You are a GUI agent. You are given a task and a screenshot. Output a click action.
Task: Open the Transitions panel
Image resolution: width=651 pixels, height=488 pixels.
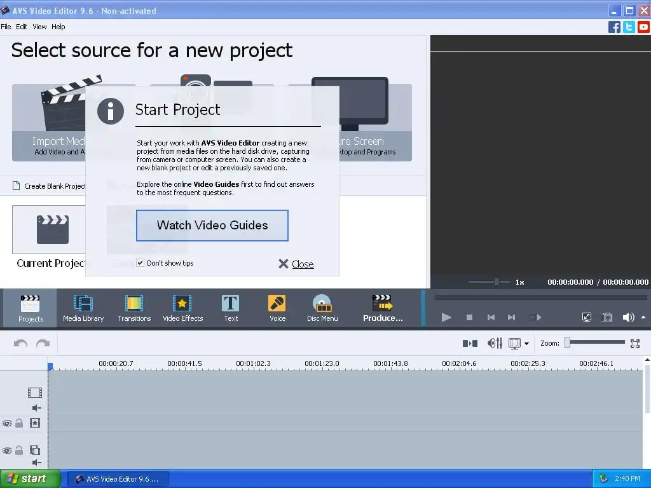pos(134,308)
